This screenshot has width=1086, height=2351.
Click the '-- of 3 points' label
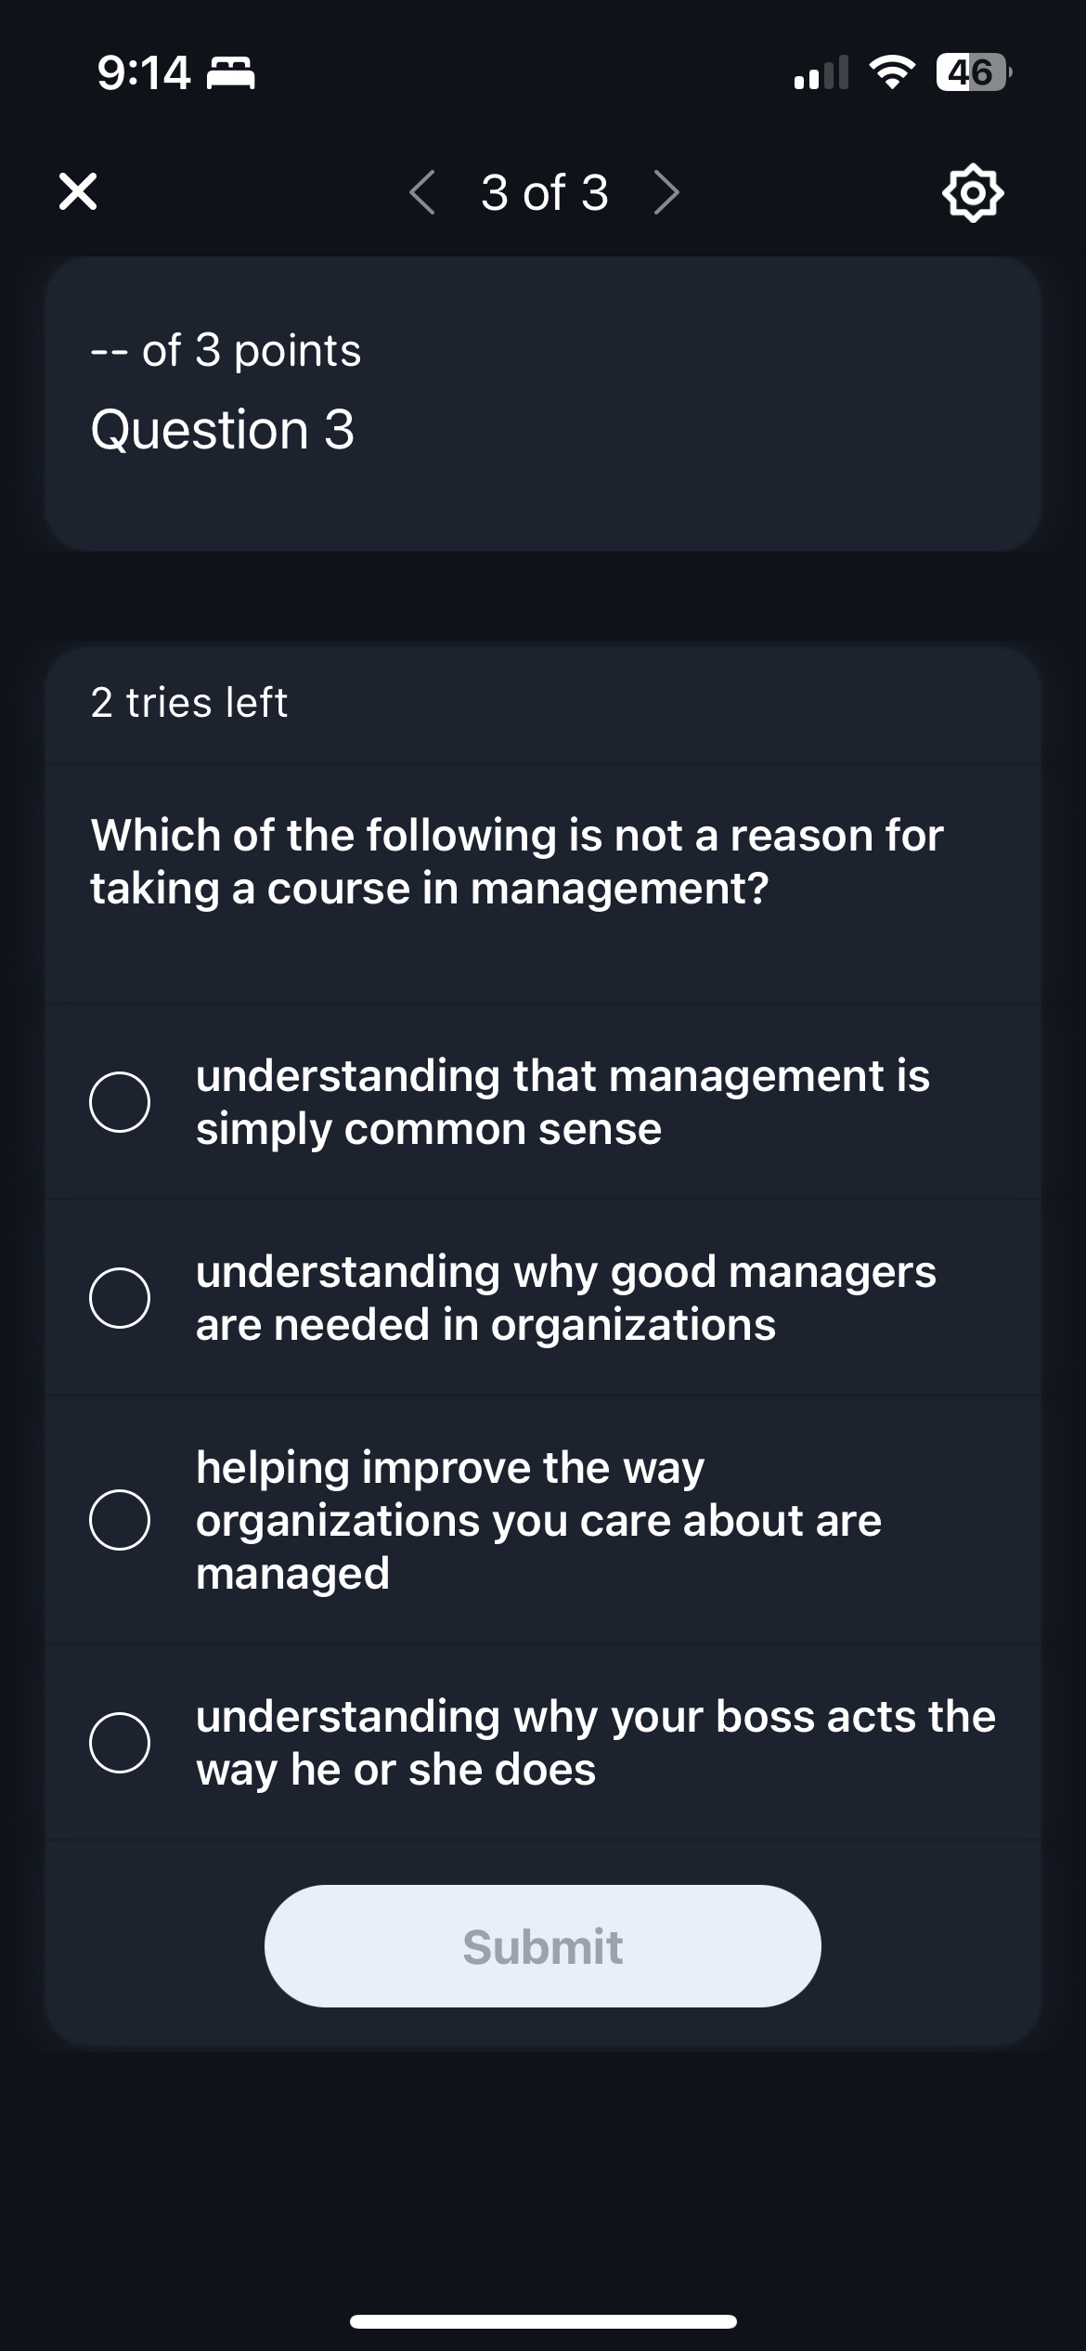tap(226, 350)
